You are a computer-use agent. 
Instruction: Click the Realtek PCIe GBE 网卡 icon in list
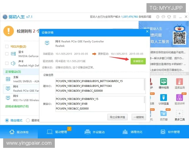click(x=8, y=88)
